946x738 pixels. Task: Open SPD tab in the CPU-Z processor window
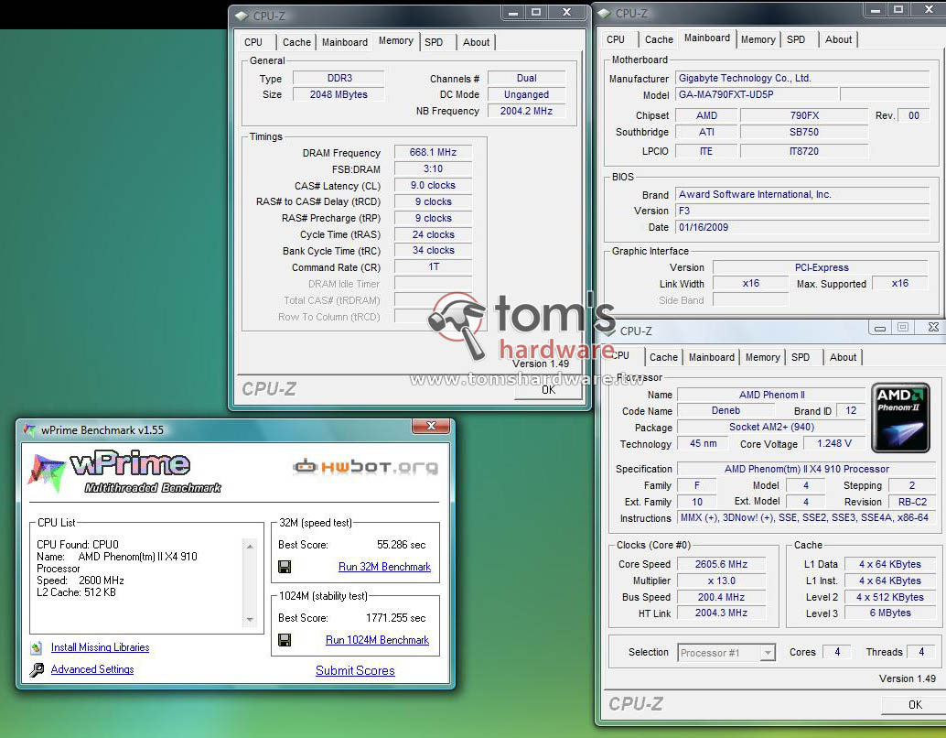point(801,357)
